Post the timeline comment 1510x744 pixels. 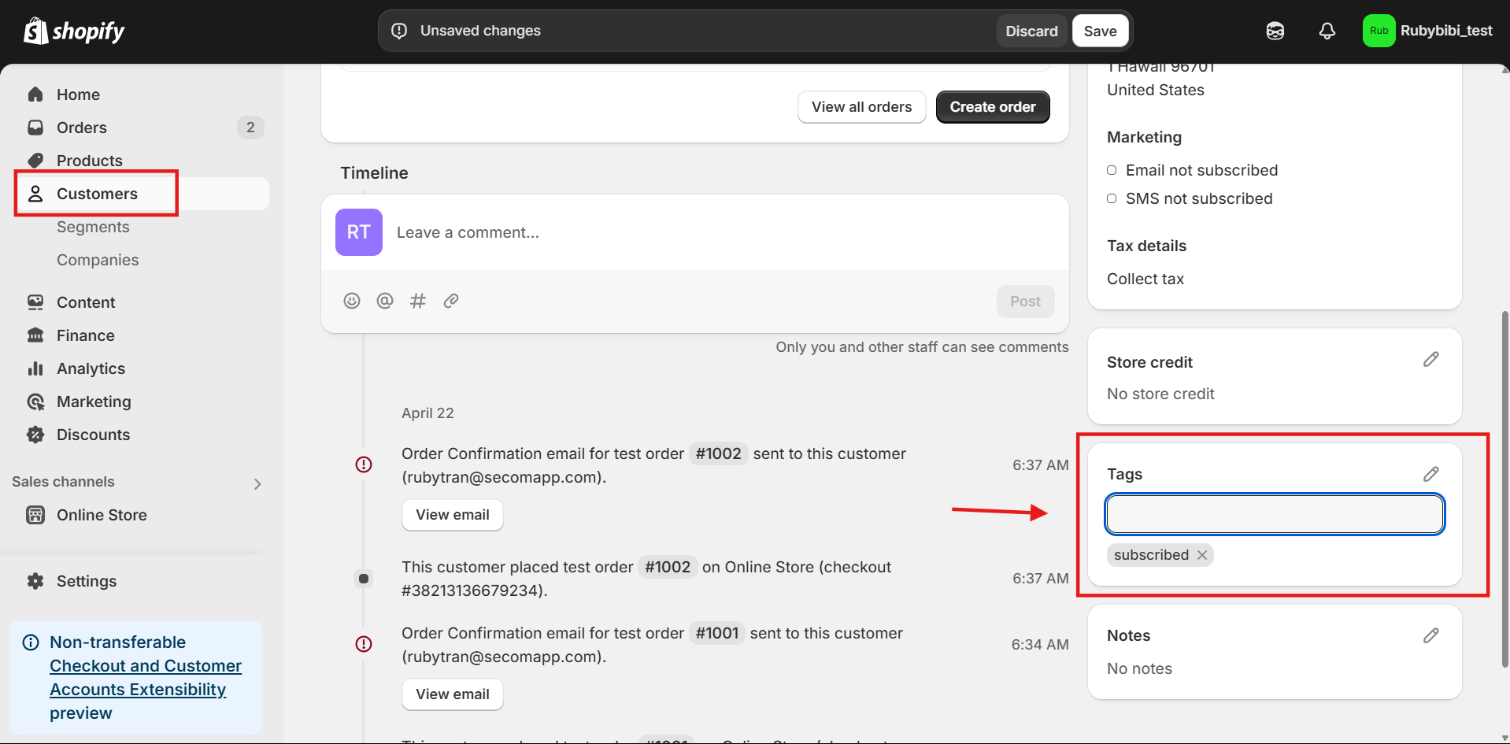click(1025, 302)
